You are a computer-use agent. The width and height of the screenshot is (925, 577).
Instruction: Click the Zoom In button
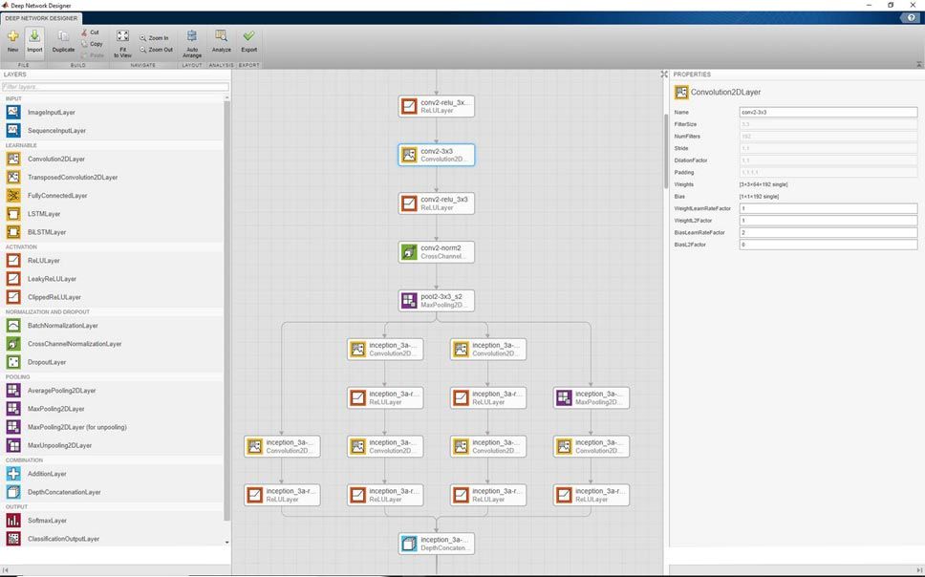[x=154, y=38]
